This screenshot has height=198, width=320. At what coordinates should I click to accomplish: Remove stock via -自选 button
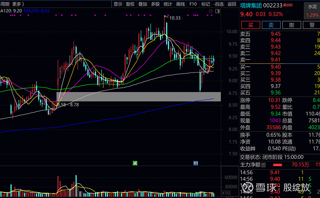click(218, 4)
